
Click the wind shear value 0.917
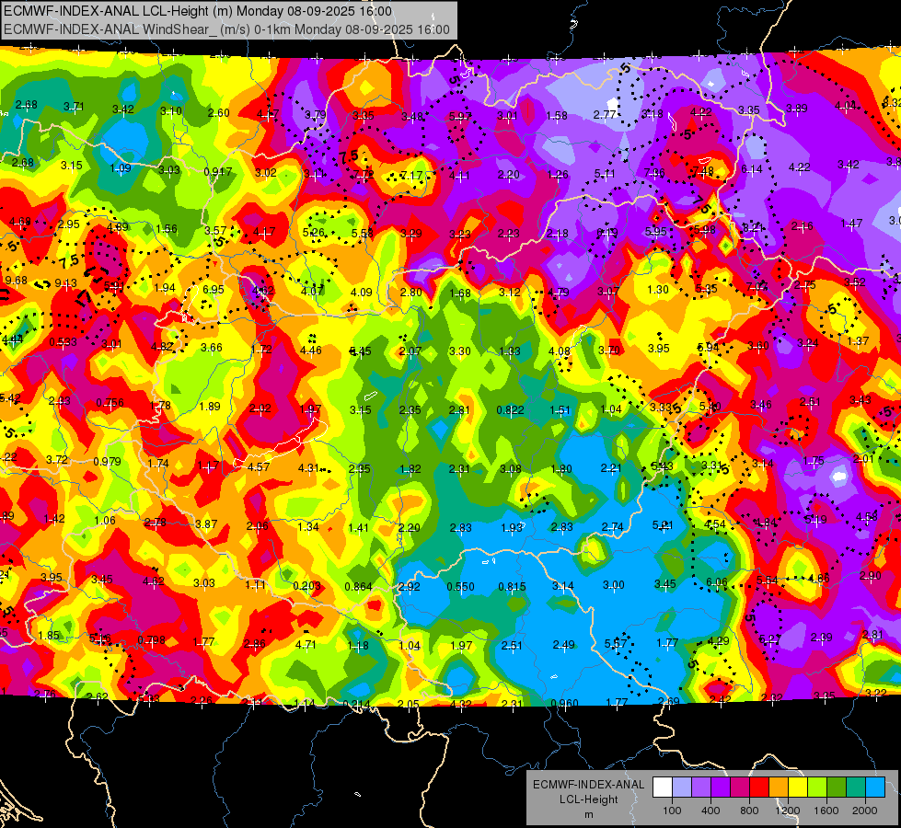[218, 171]
